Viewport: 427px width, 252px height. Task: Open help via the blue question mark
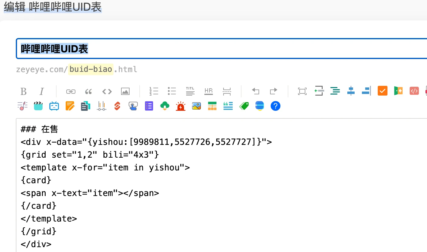point(275,106)
